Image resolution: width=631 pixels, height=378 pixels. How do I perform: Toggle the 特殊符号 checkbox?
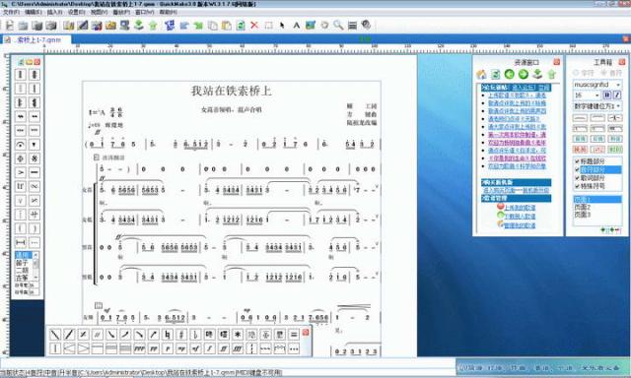coord(577,186)
